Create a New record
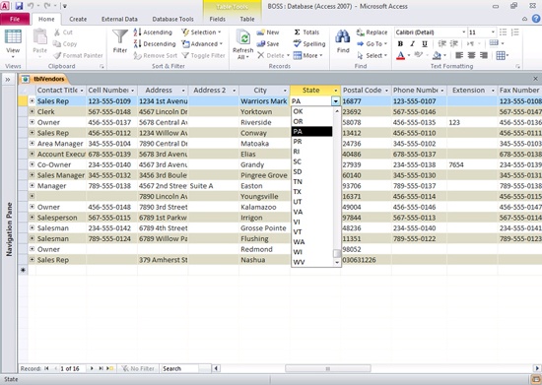Image resolution: width=542 pixels, height=385 pixels. click(268, 32)
